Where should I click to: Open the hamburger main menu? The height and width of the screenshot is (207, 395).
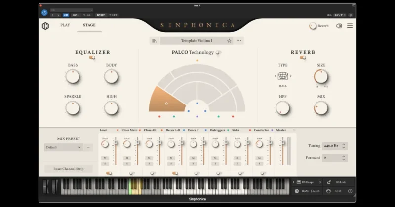tap(350, 26)
